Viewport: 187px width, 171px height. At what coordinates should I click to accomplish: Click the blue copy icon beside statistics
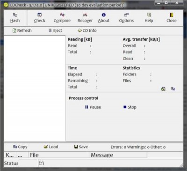173,89
